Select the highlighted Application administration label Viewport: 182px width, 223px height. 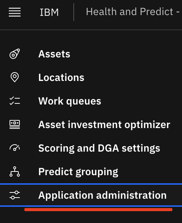(102, 195)
